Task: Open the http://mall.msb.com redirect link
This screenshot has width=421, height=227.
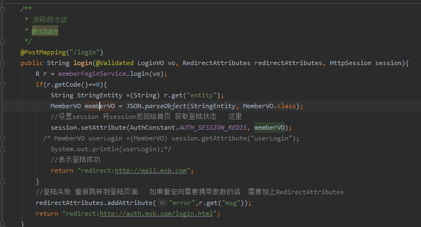Action: (150, 171)
